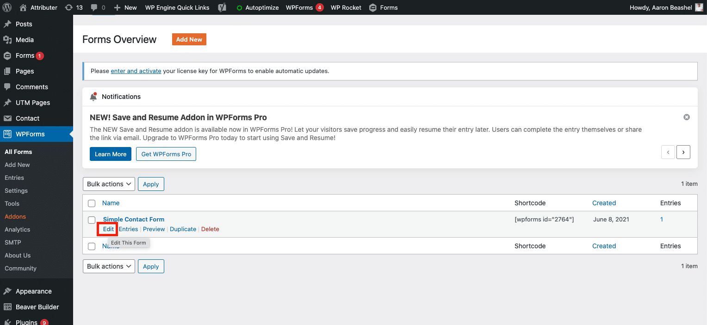Click the WordPress logo in the admin bar

[x=7, y=7]
